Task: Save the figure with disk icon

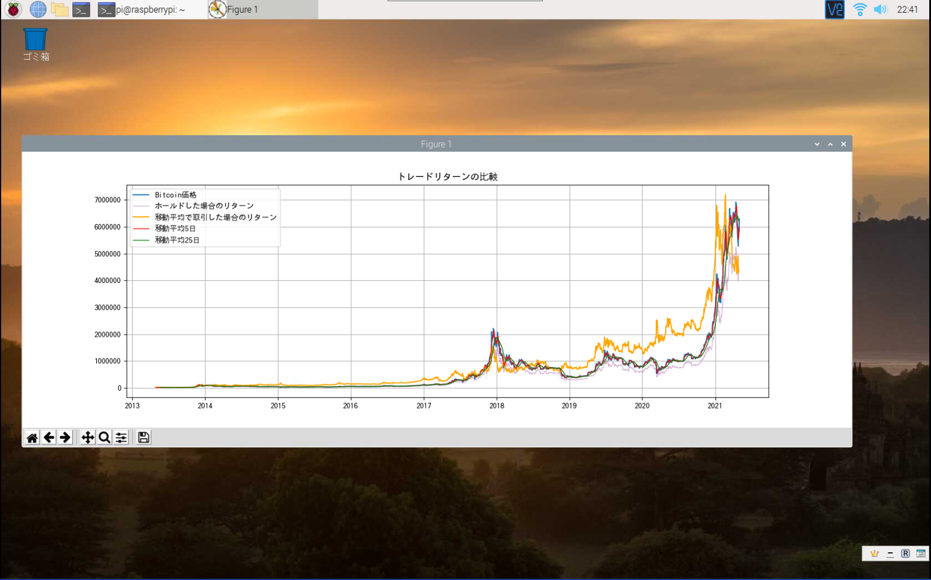Action: 144,438
